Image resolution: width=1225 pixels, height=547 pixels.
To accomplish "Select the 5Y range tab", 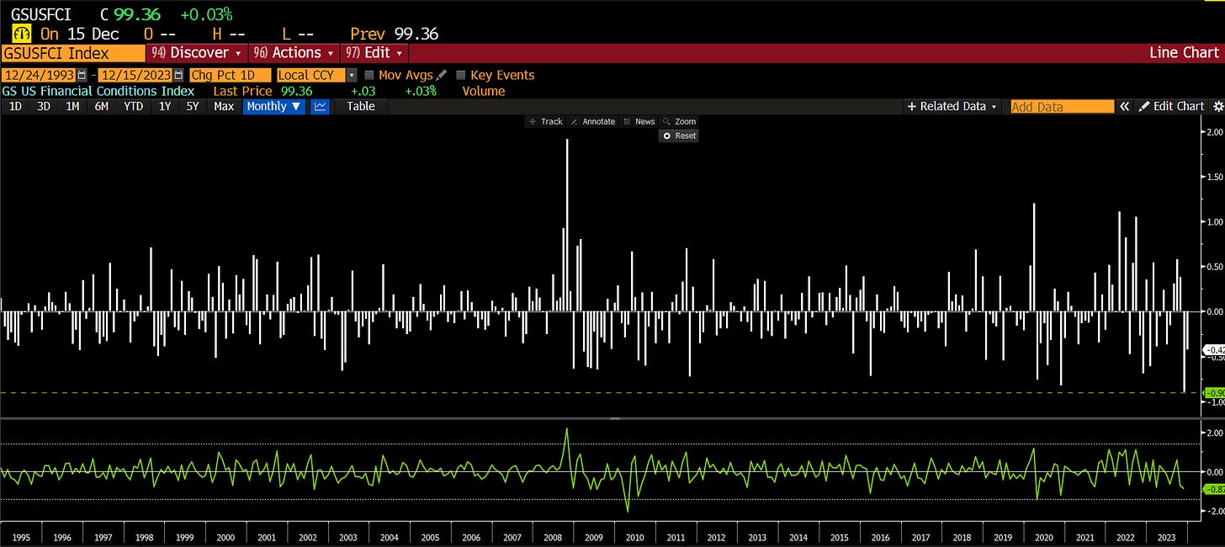I will pyautogui.click(x=193, y=106).
